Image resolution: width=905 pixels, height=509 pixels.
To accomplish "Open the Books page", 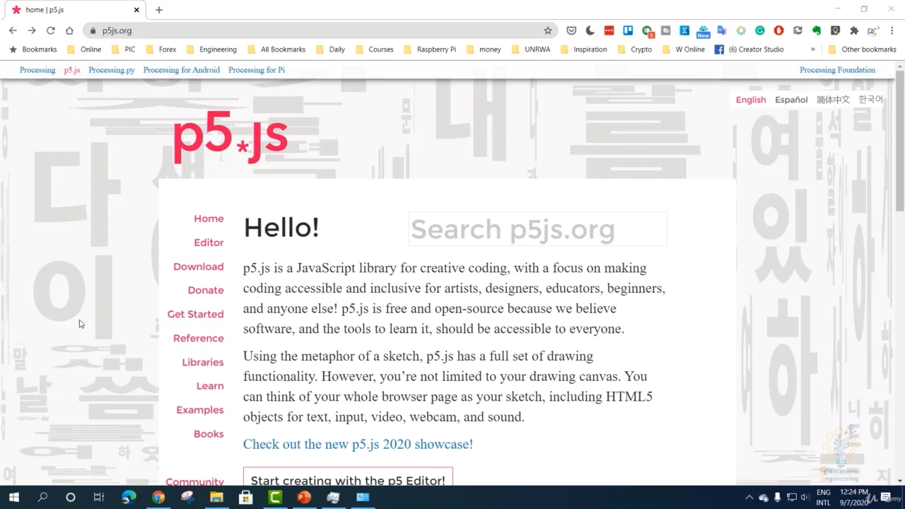I will pyautogui.click(x=209, y=434).
